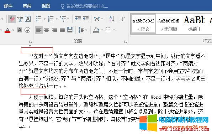Expand the font color dropdown arrow
Image resolution: width=212 pixels, height=134 pixels.
(x=13, y=30)
